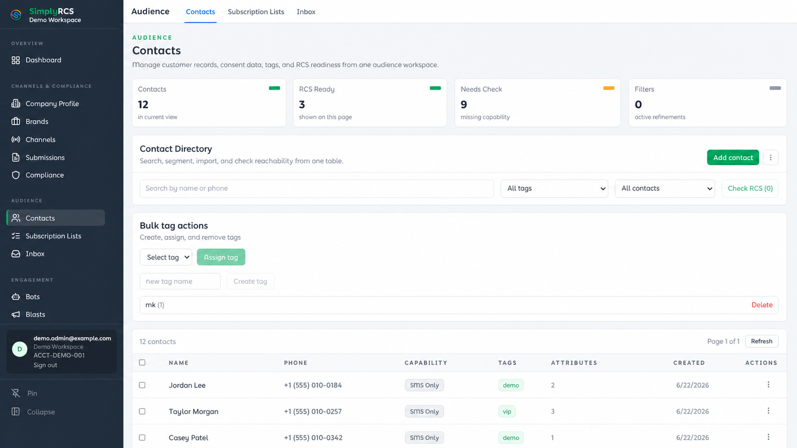797x448 pixels.
Task: Click the Company Profile building icon
Action: [x=16, y=103]
